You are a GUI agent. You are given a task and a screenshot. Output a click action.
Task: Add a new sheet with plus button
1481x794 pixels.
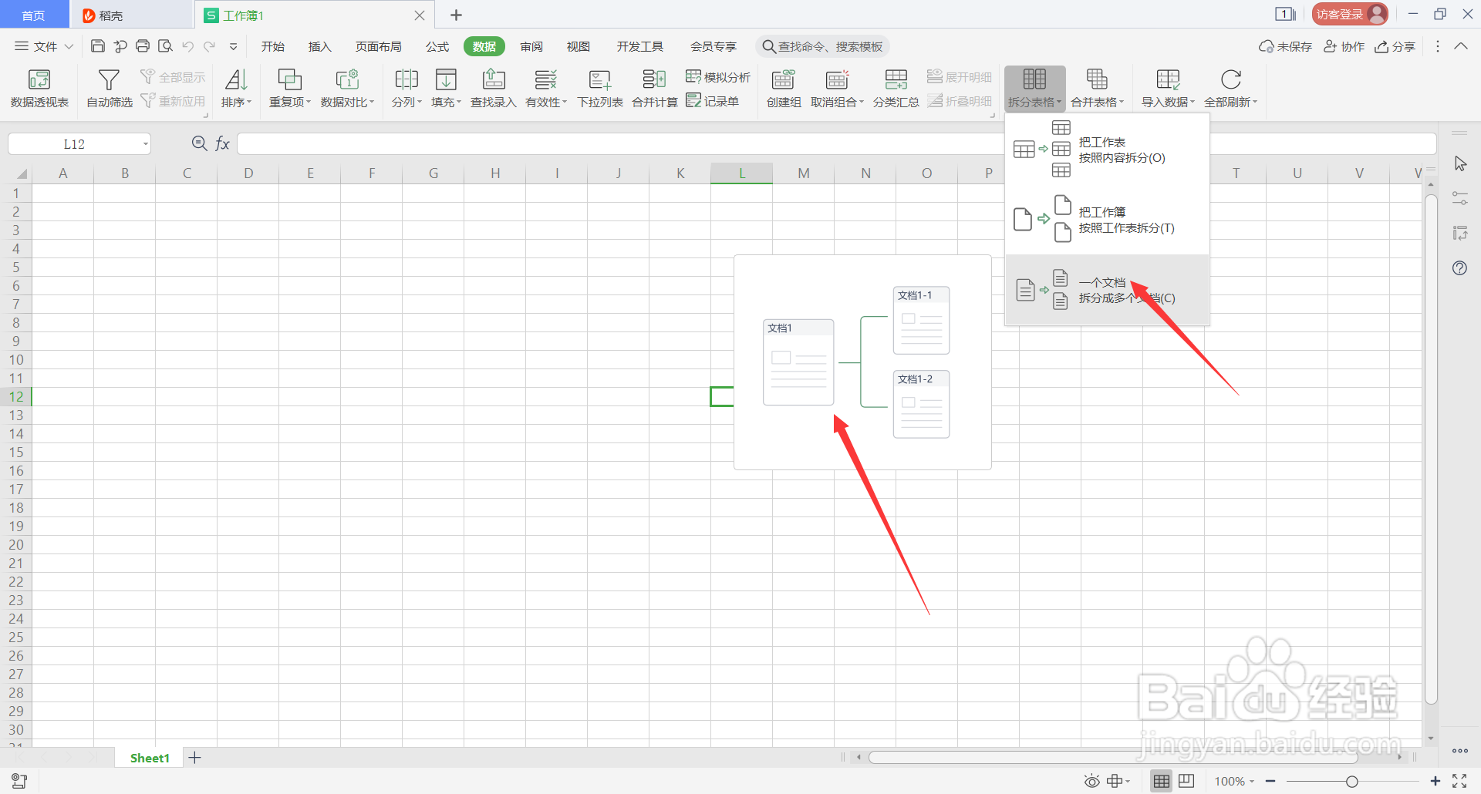[195, 758]
